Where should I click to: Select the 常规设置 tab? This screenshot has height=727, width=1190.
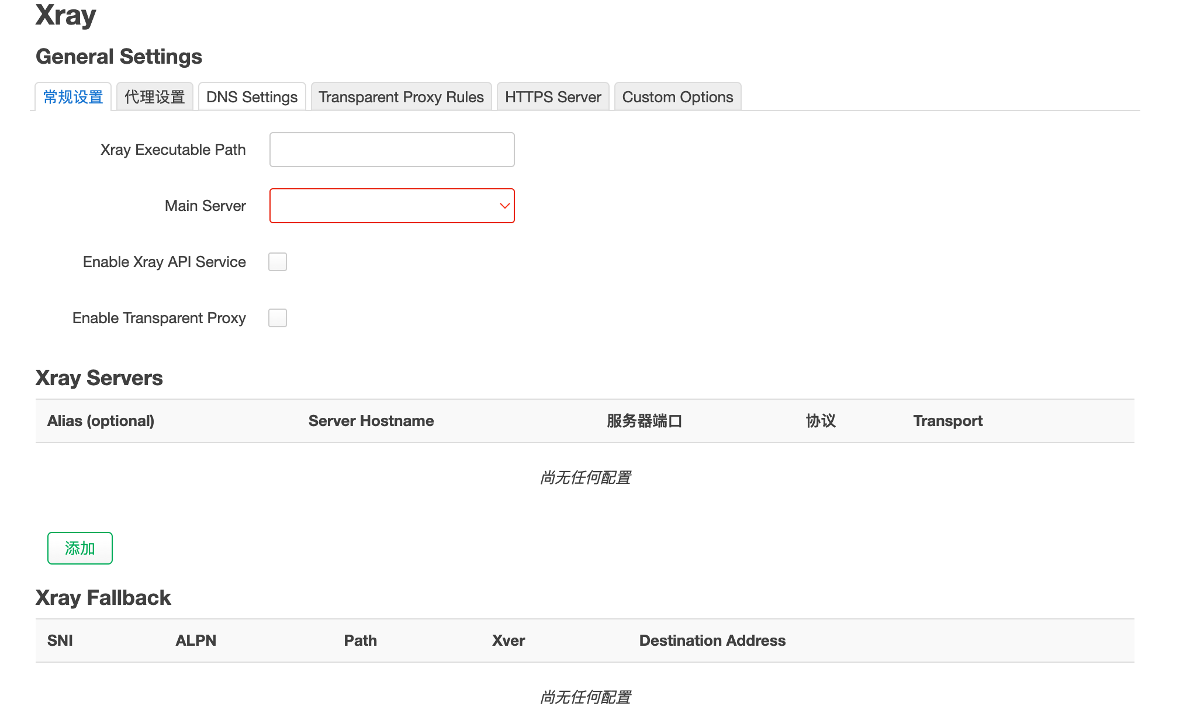tap(72, 96)
